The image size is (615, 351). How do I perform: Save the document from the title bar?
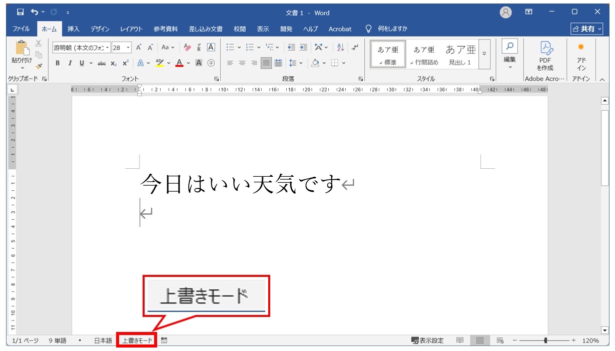21,12
